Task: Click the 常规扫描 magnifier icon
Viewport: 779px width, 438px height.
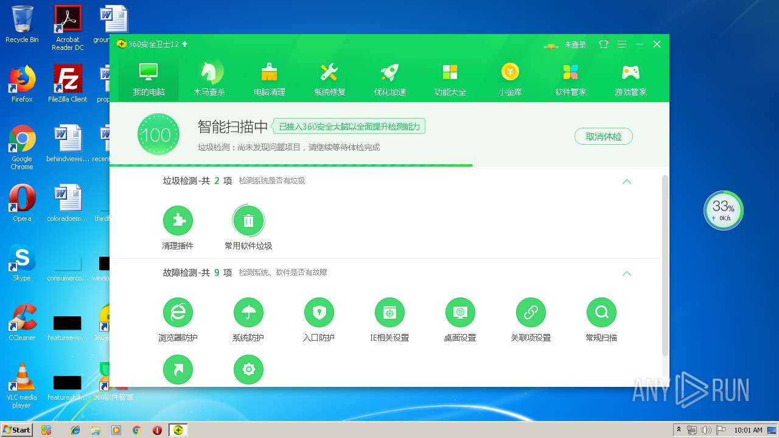Action: [x=601, y=313]
